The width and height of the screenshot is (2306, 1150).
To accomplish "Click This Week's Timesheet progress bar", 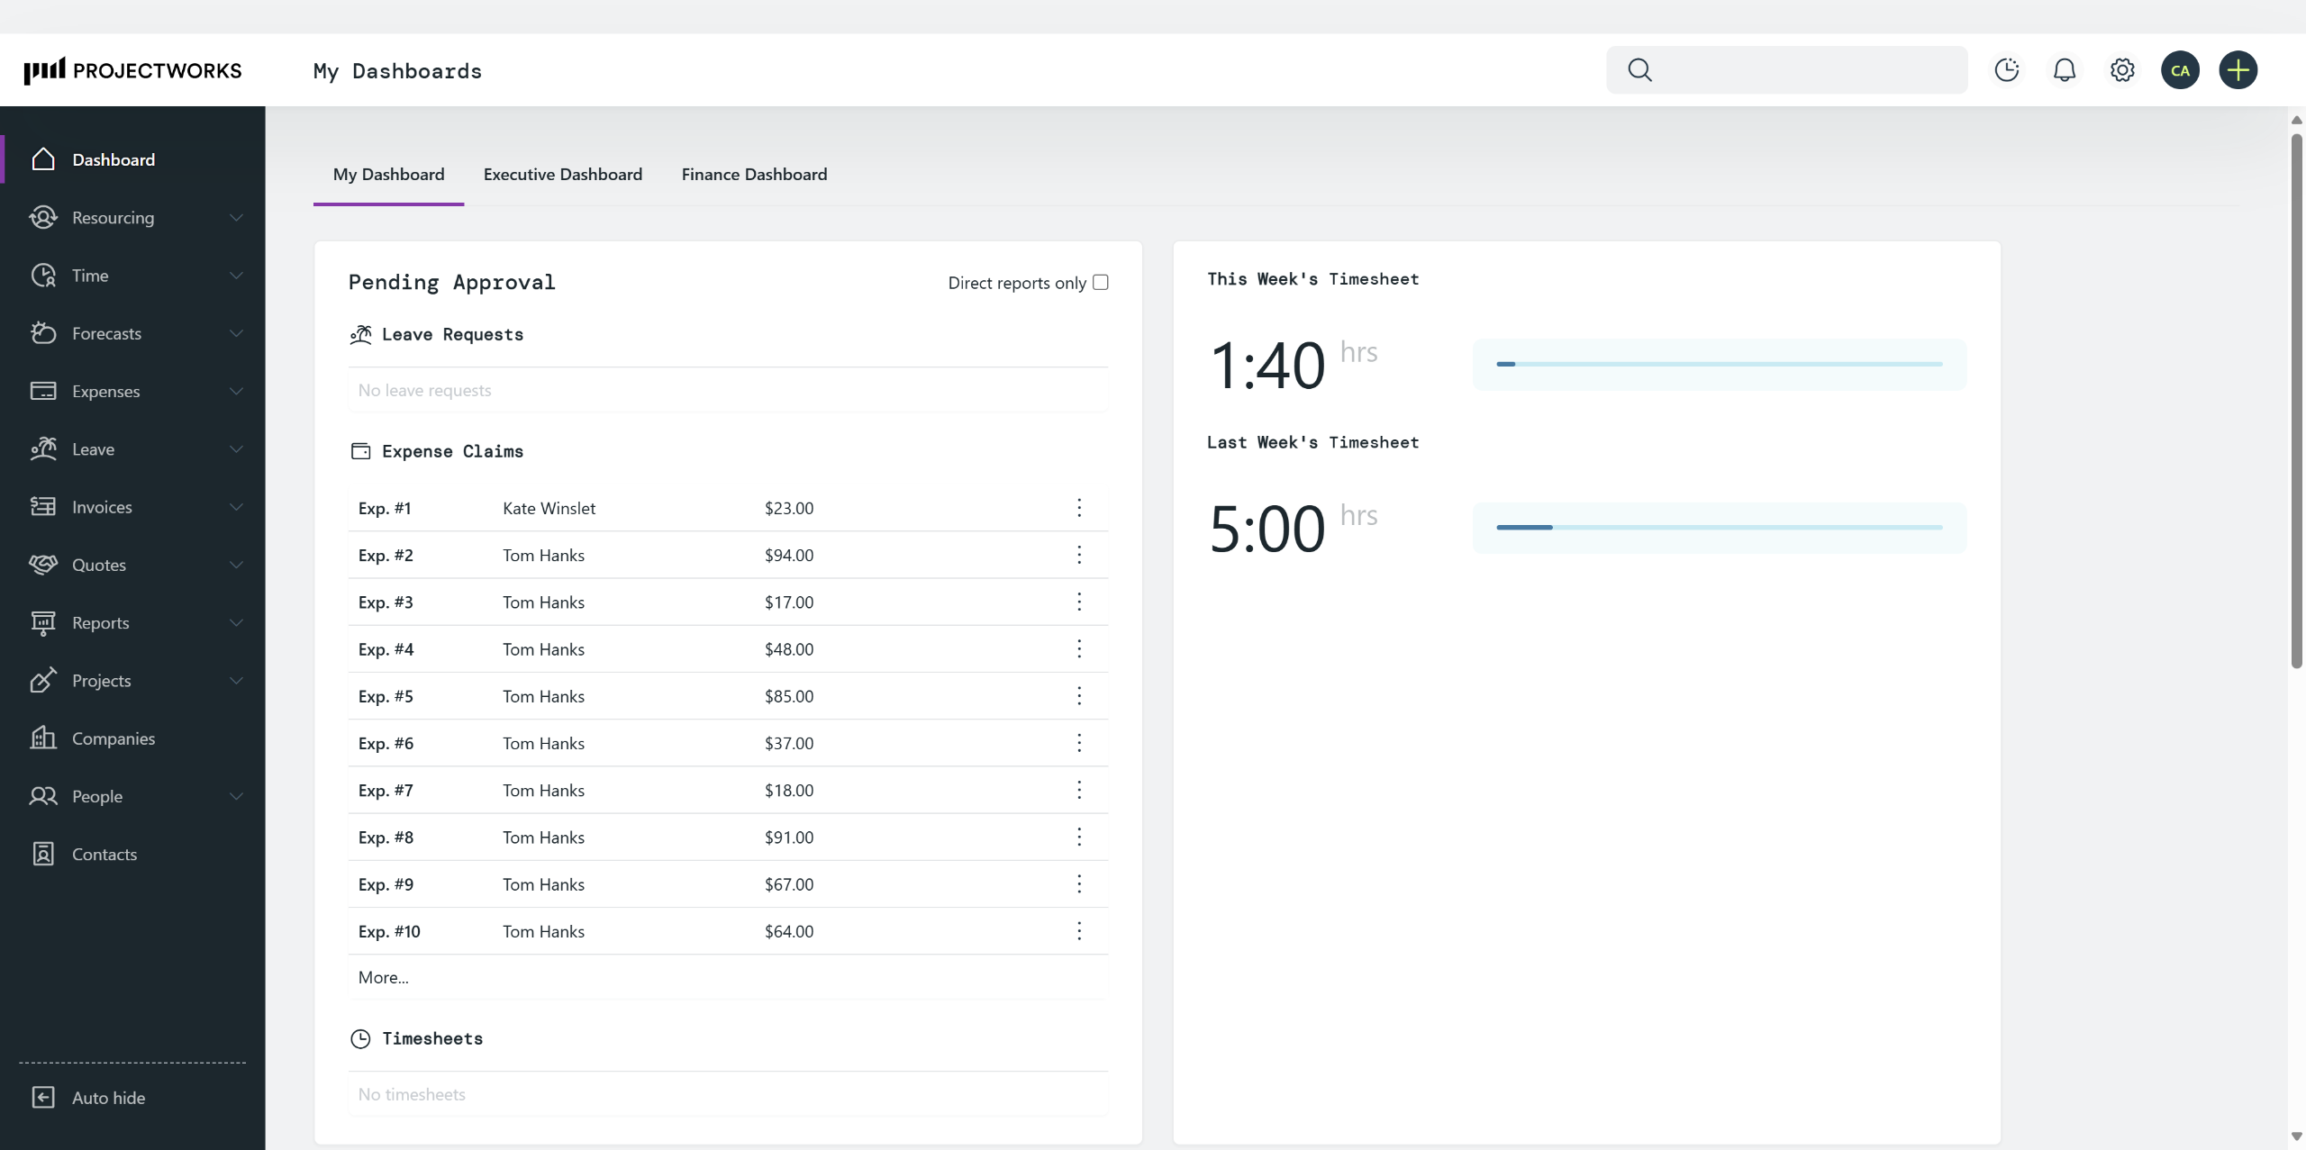I will point(1719,365).
